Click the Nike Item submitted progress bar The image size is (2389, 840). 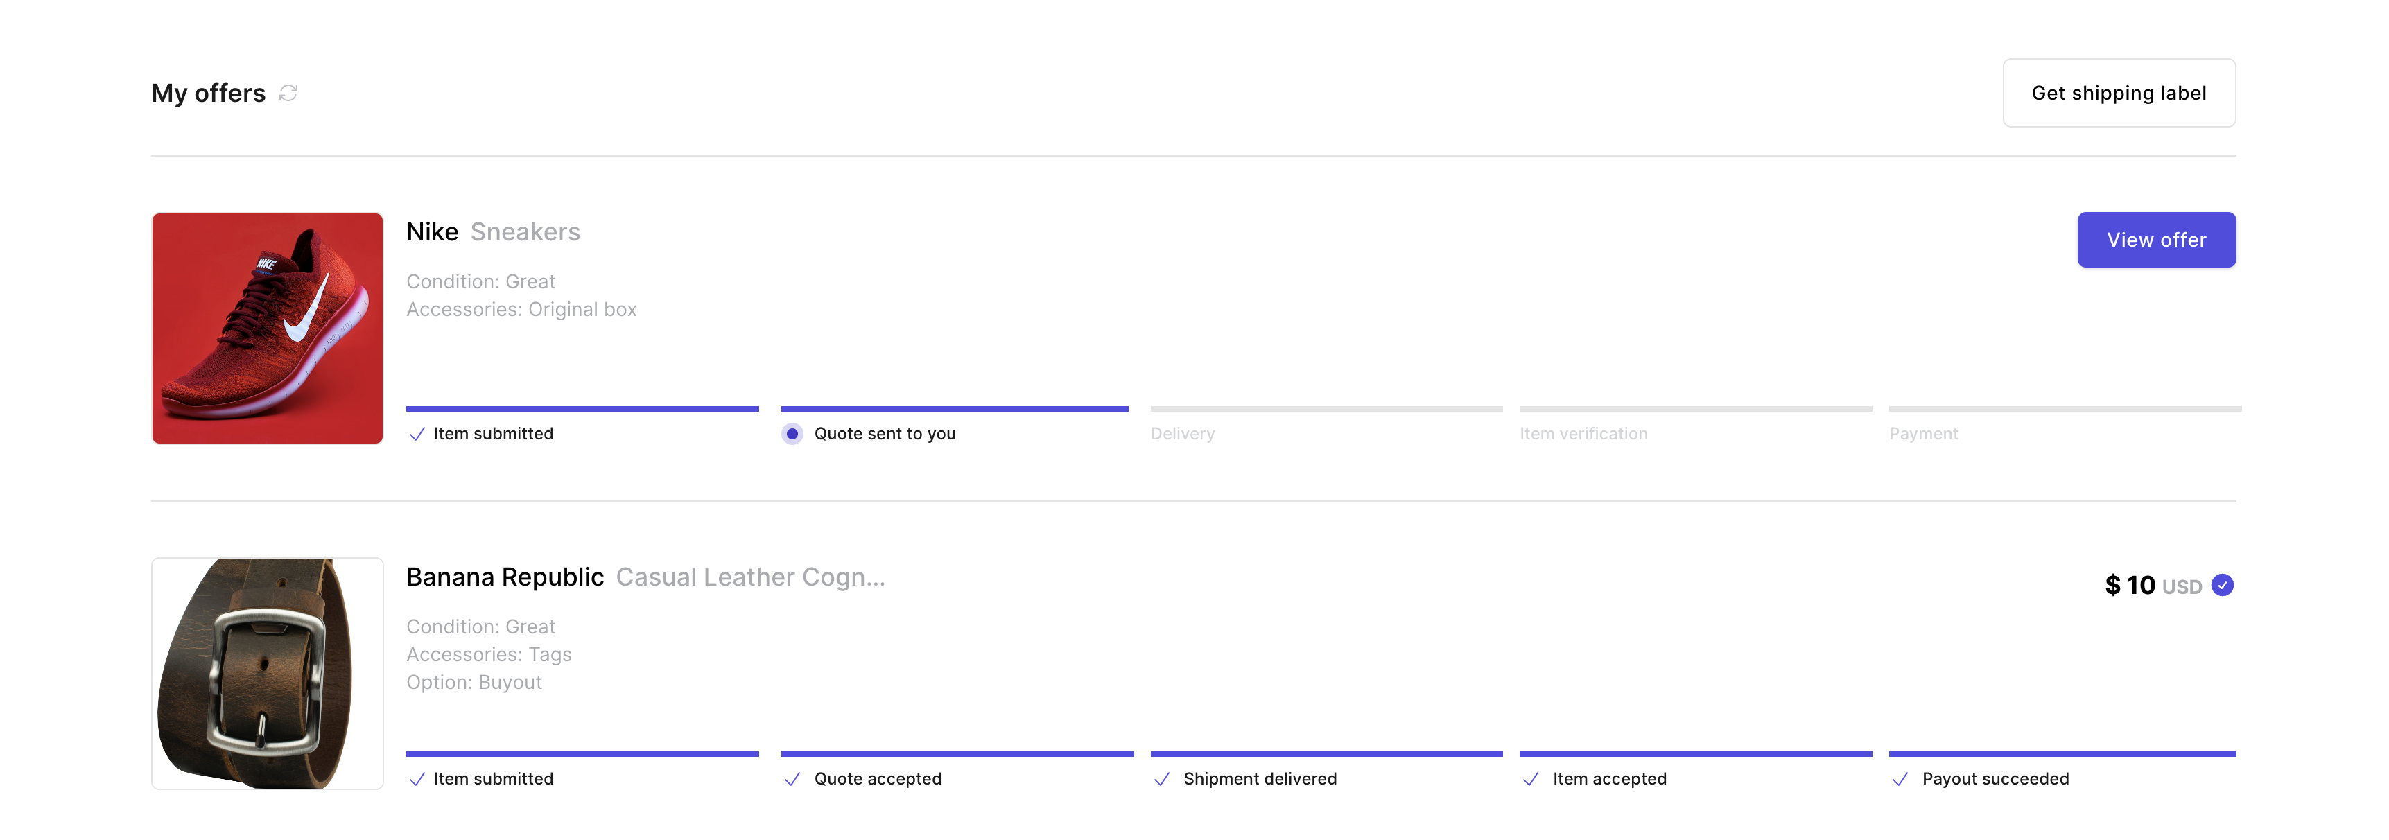click(582, 409)
